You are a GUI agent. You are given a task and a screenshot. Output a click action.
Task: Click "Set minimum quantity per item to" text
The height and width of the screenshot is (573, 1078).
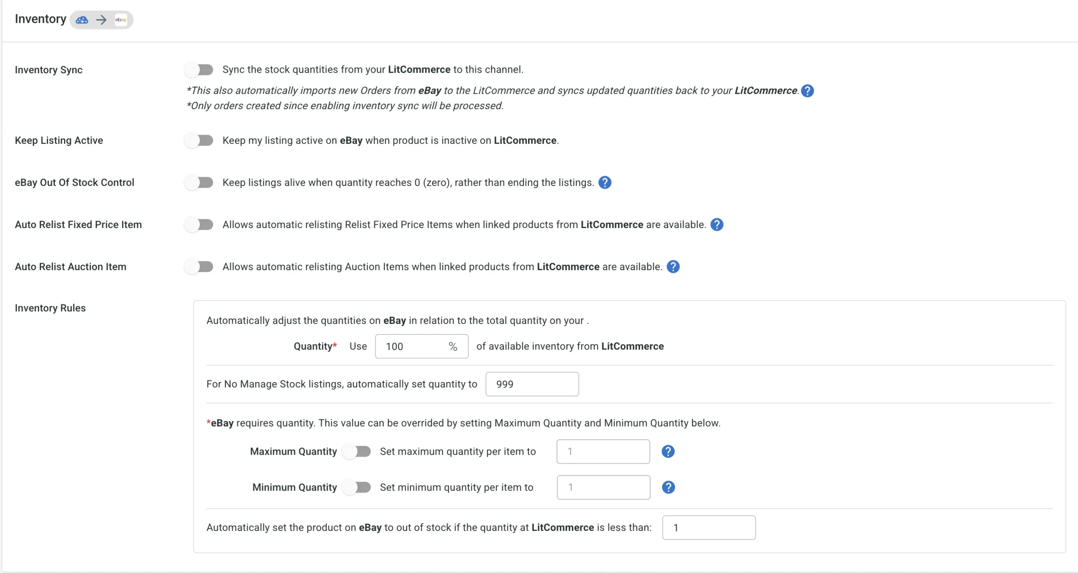pyautogui.click(x=456, y=487)
